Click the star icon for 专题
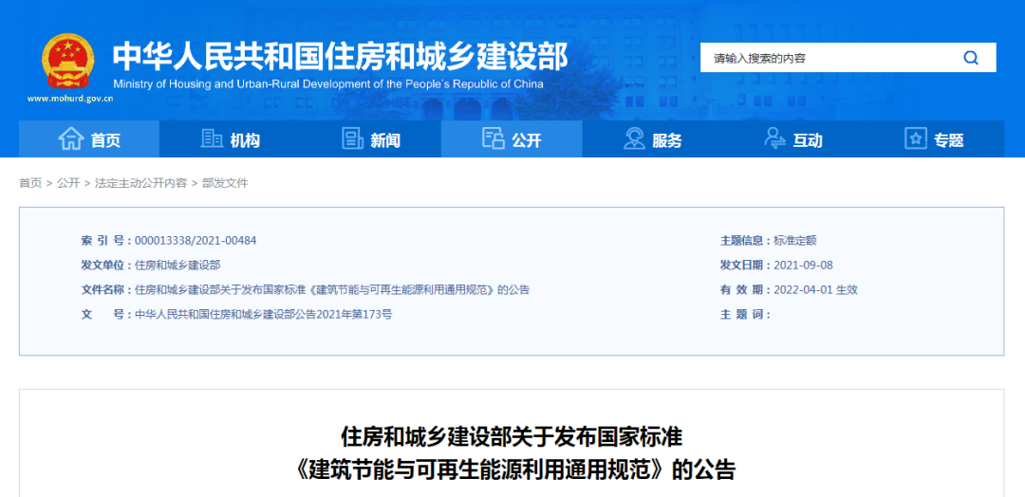 [x=915, y=139]
